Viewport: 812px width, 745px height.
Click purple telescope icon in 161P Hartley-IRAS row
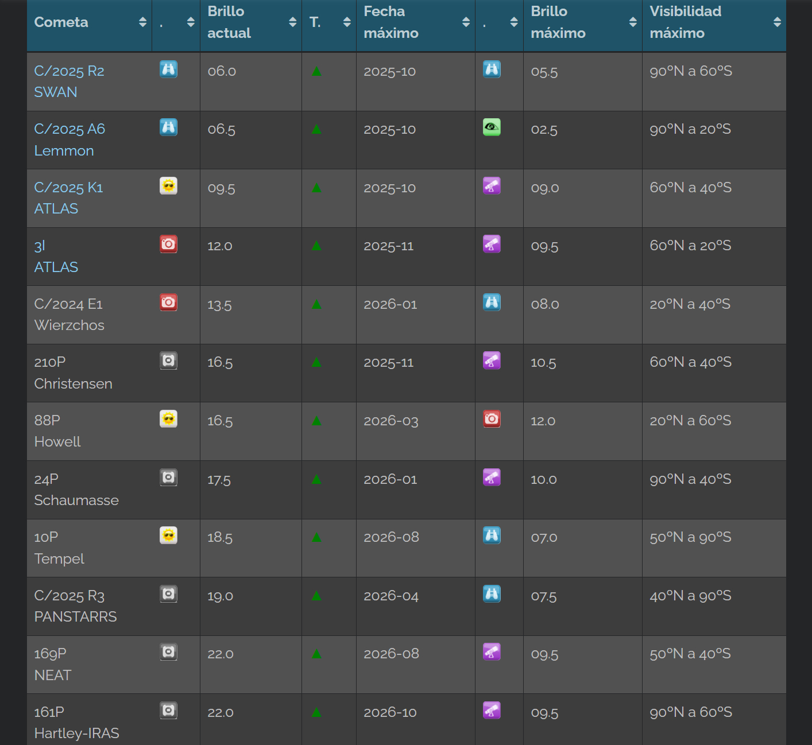click(492, 711)
